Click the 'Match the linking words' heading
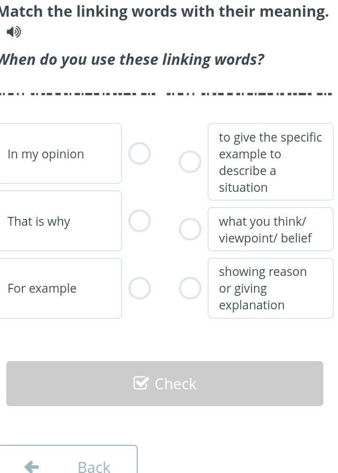 click(x=164, y=11)
